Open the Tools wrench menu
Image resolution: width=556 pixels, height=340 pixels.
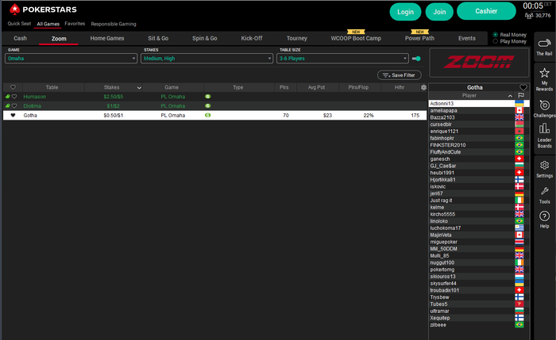point(544,194)
